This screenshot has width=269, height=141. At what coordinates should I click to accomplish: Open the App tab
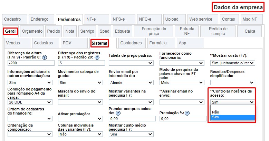coord(190,43)
